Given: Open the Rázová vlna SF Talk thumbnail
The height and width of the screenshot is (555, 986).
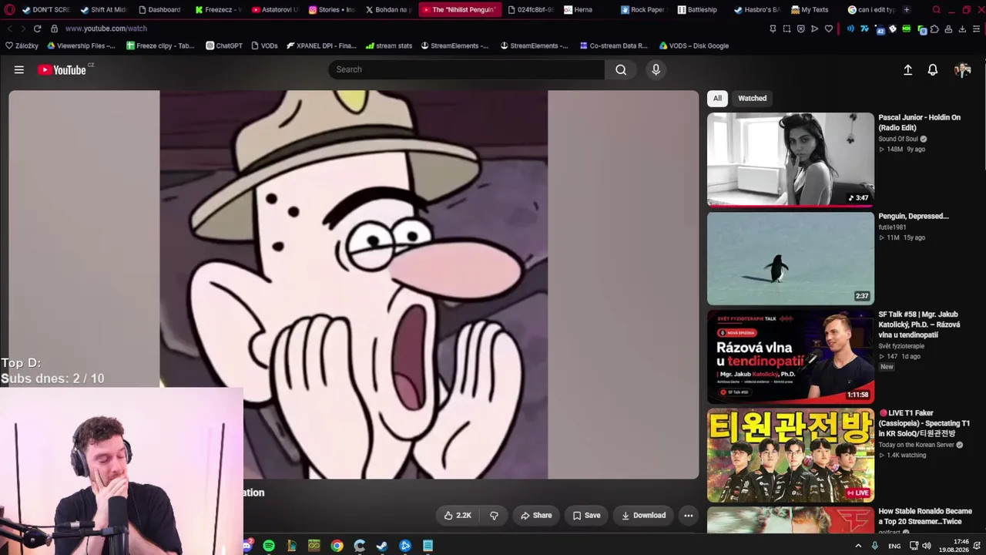Looking at the screenshot, I should tap(790, 357).
